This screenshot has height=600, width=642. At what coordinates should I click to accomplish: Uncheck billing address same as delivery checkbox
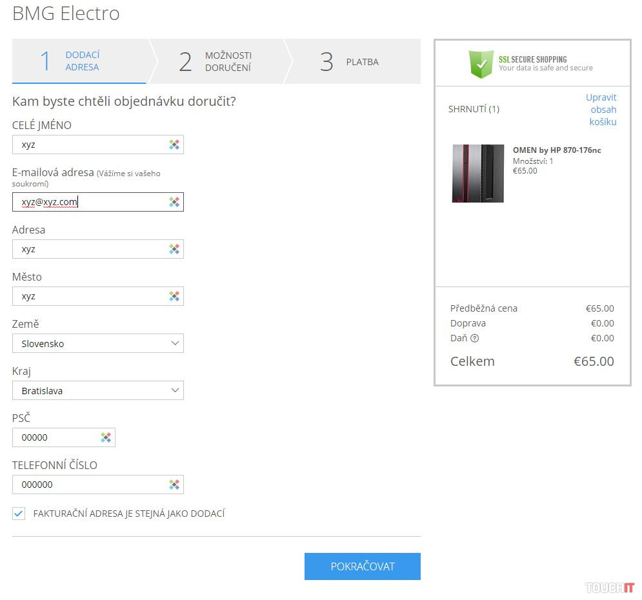click(19, 514)
